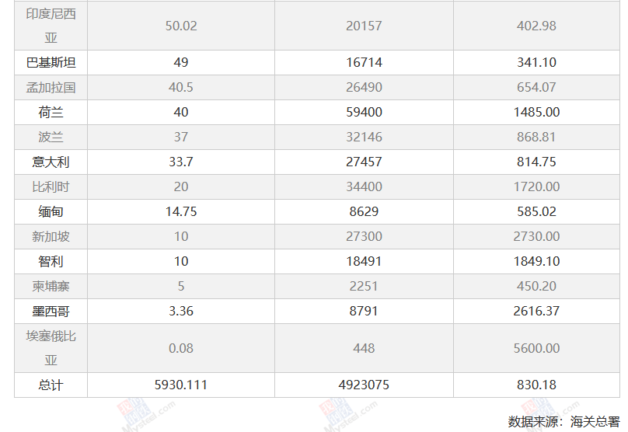Click the total quantity 5930.111 cell

point(181,385)
